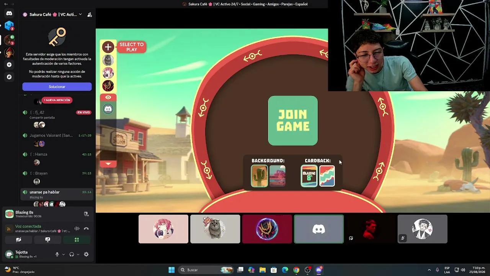Toggle the spectator eye icon
The width and height of the screenshot is (490, 276).
pyautogui.click(x=108, y=97)
